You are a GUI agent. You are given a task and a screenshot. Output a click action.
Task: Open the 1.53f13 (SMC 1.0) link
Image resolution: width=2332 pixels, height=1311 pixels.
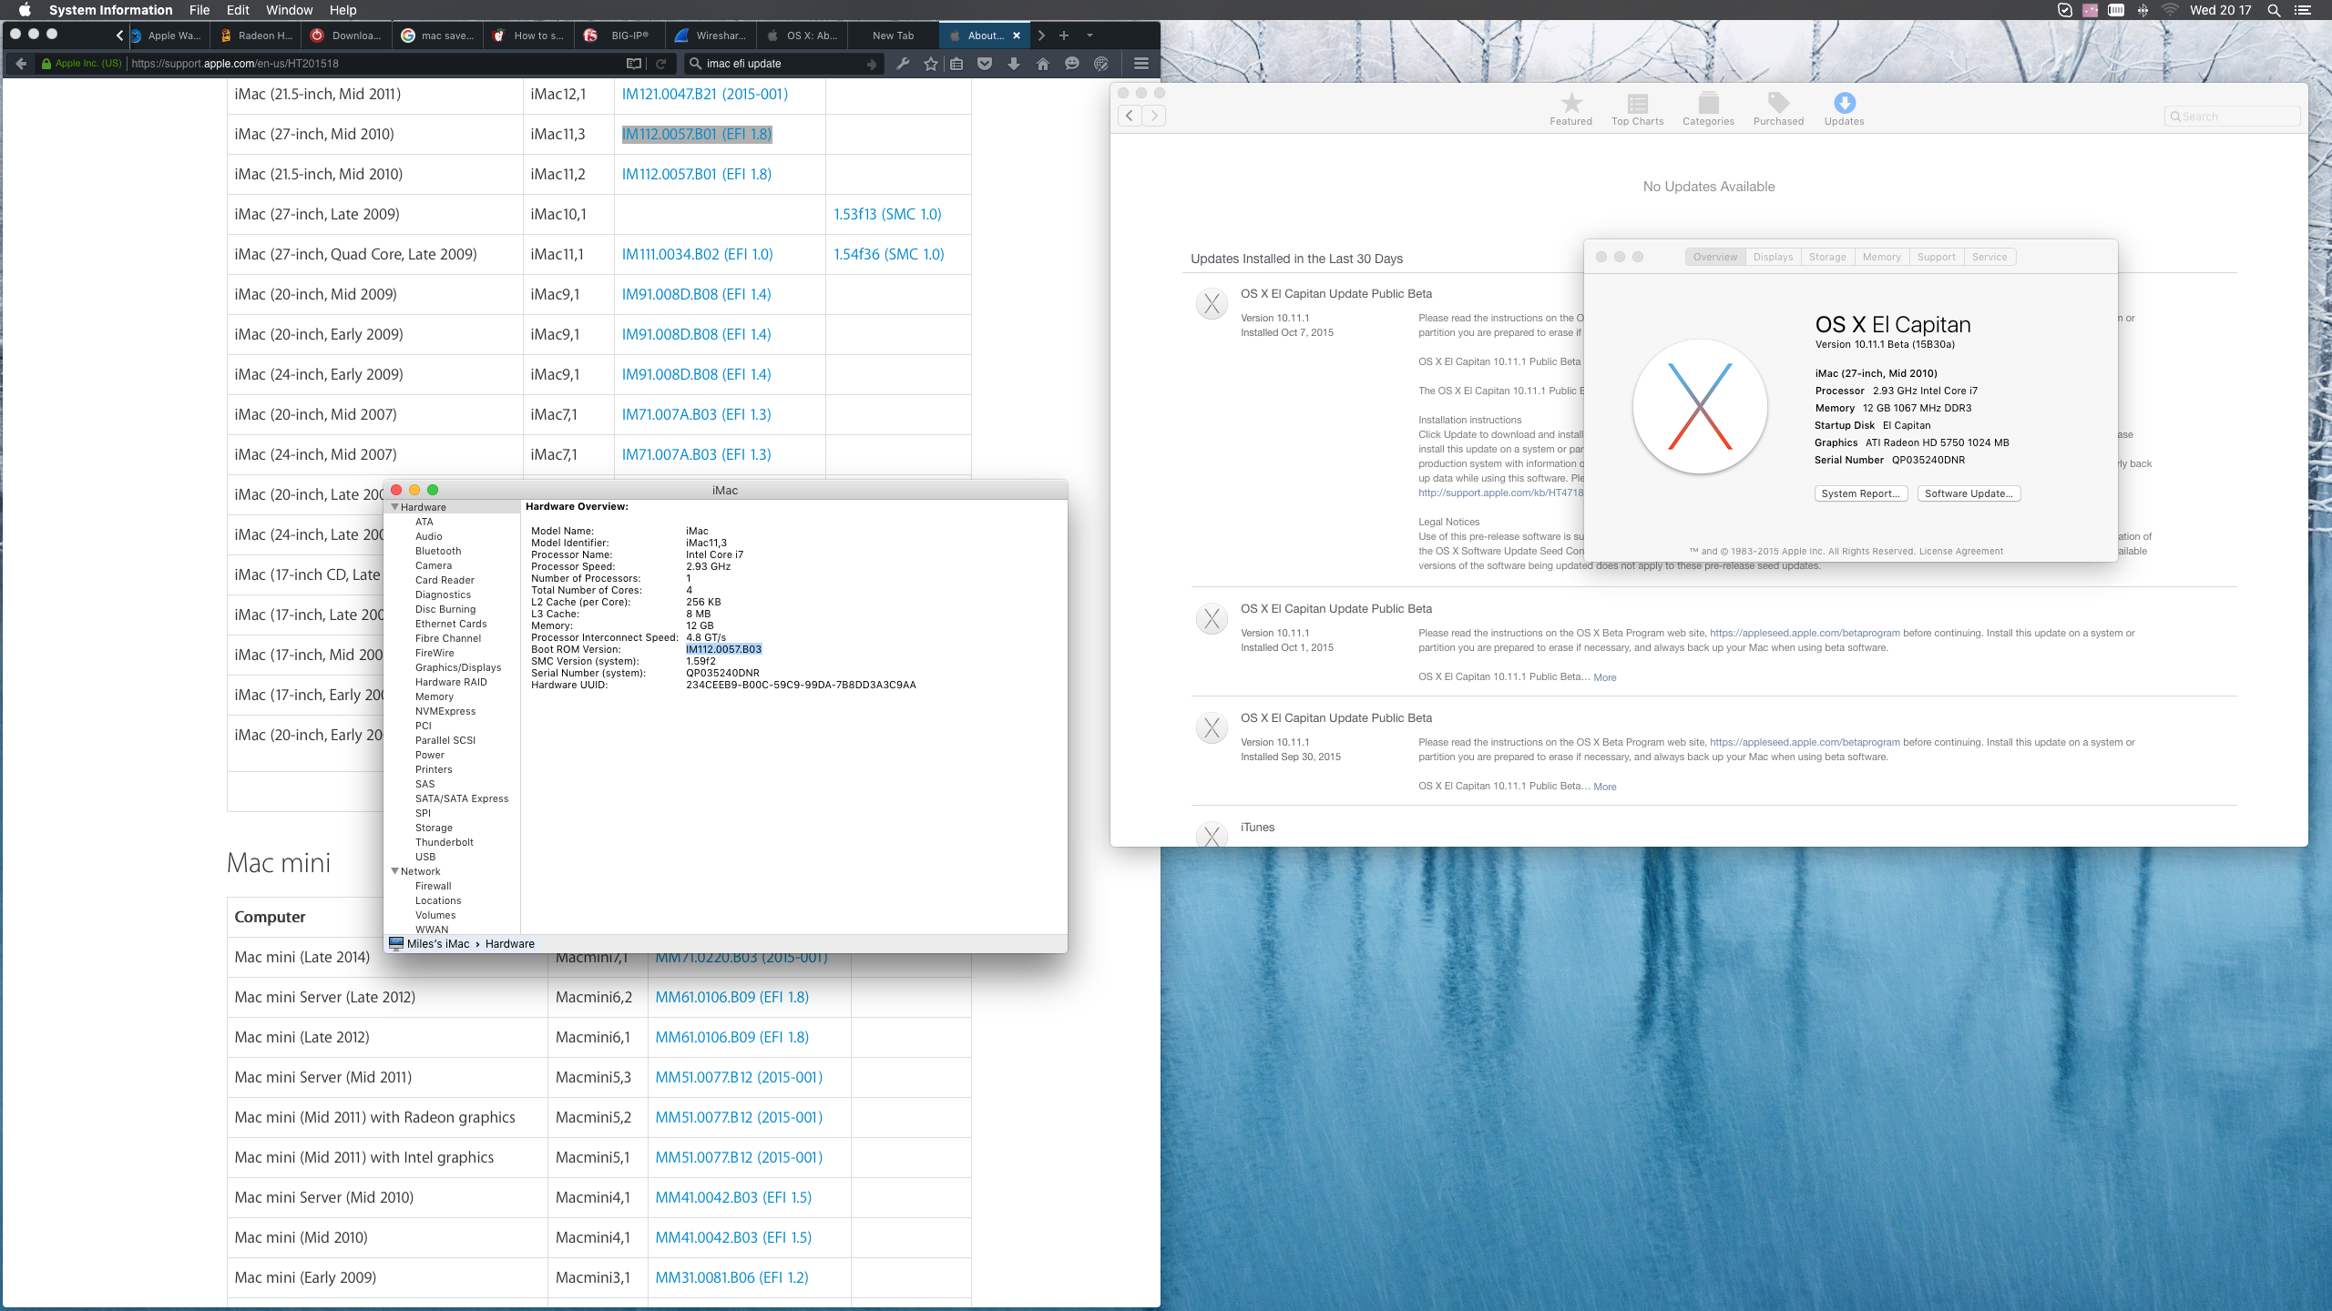click(x=888, y=214)
